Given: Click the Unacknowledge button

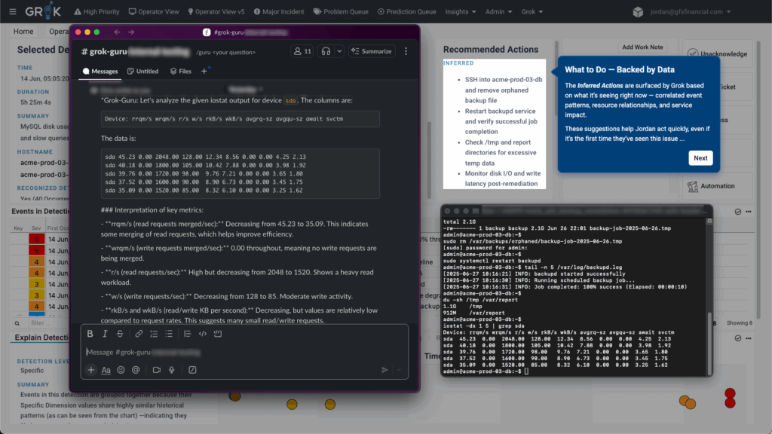Looking at the screenshot, I should (718, 54).
